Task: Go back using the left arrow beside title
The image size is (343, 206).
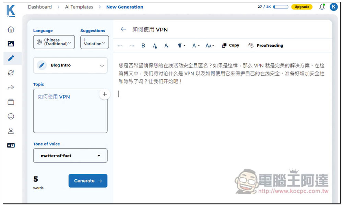Action: pyautogui.click(x=123, y=29)
